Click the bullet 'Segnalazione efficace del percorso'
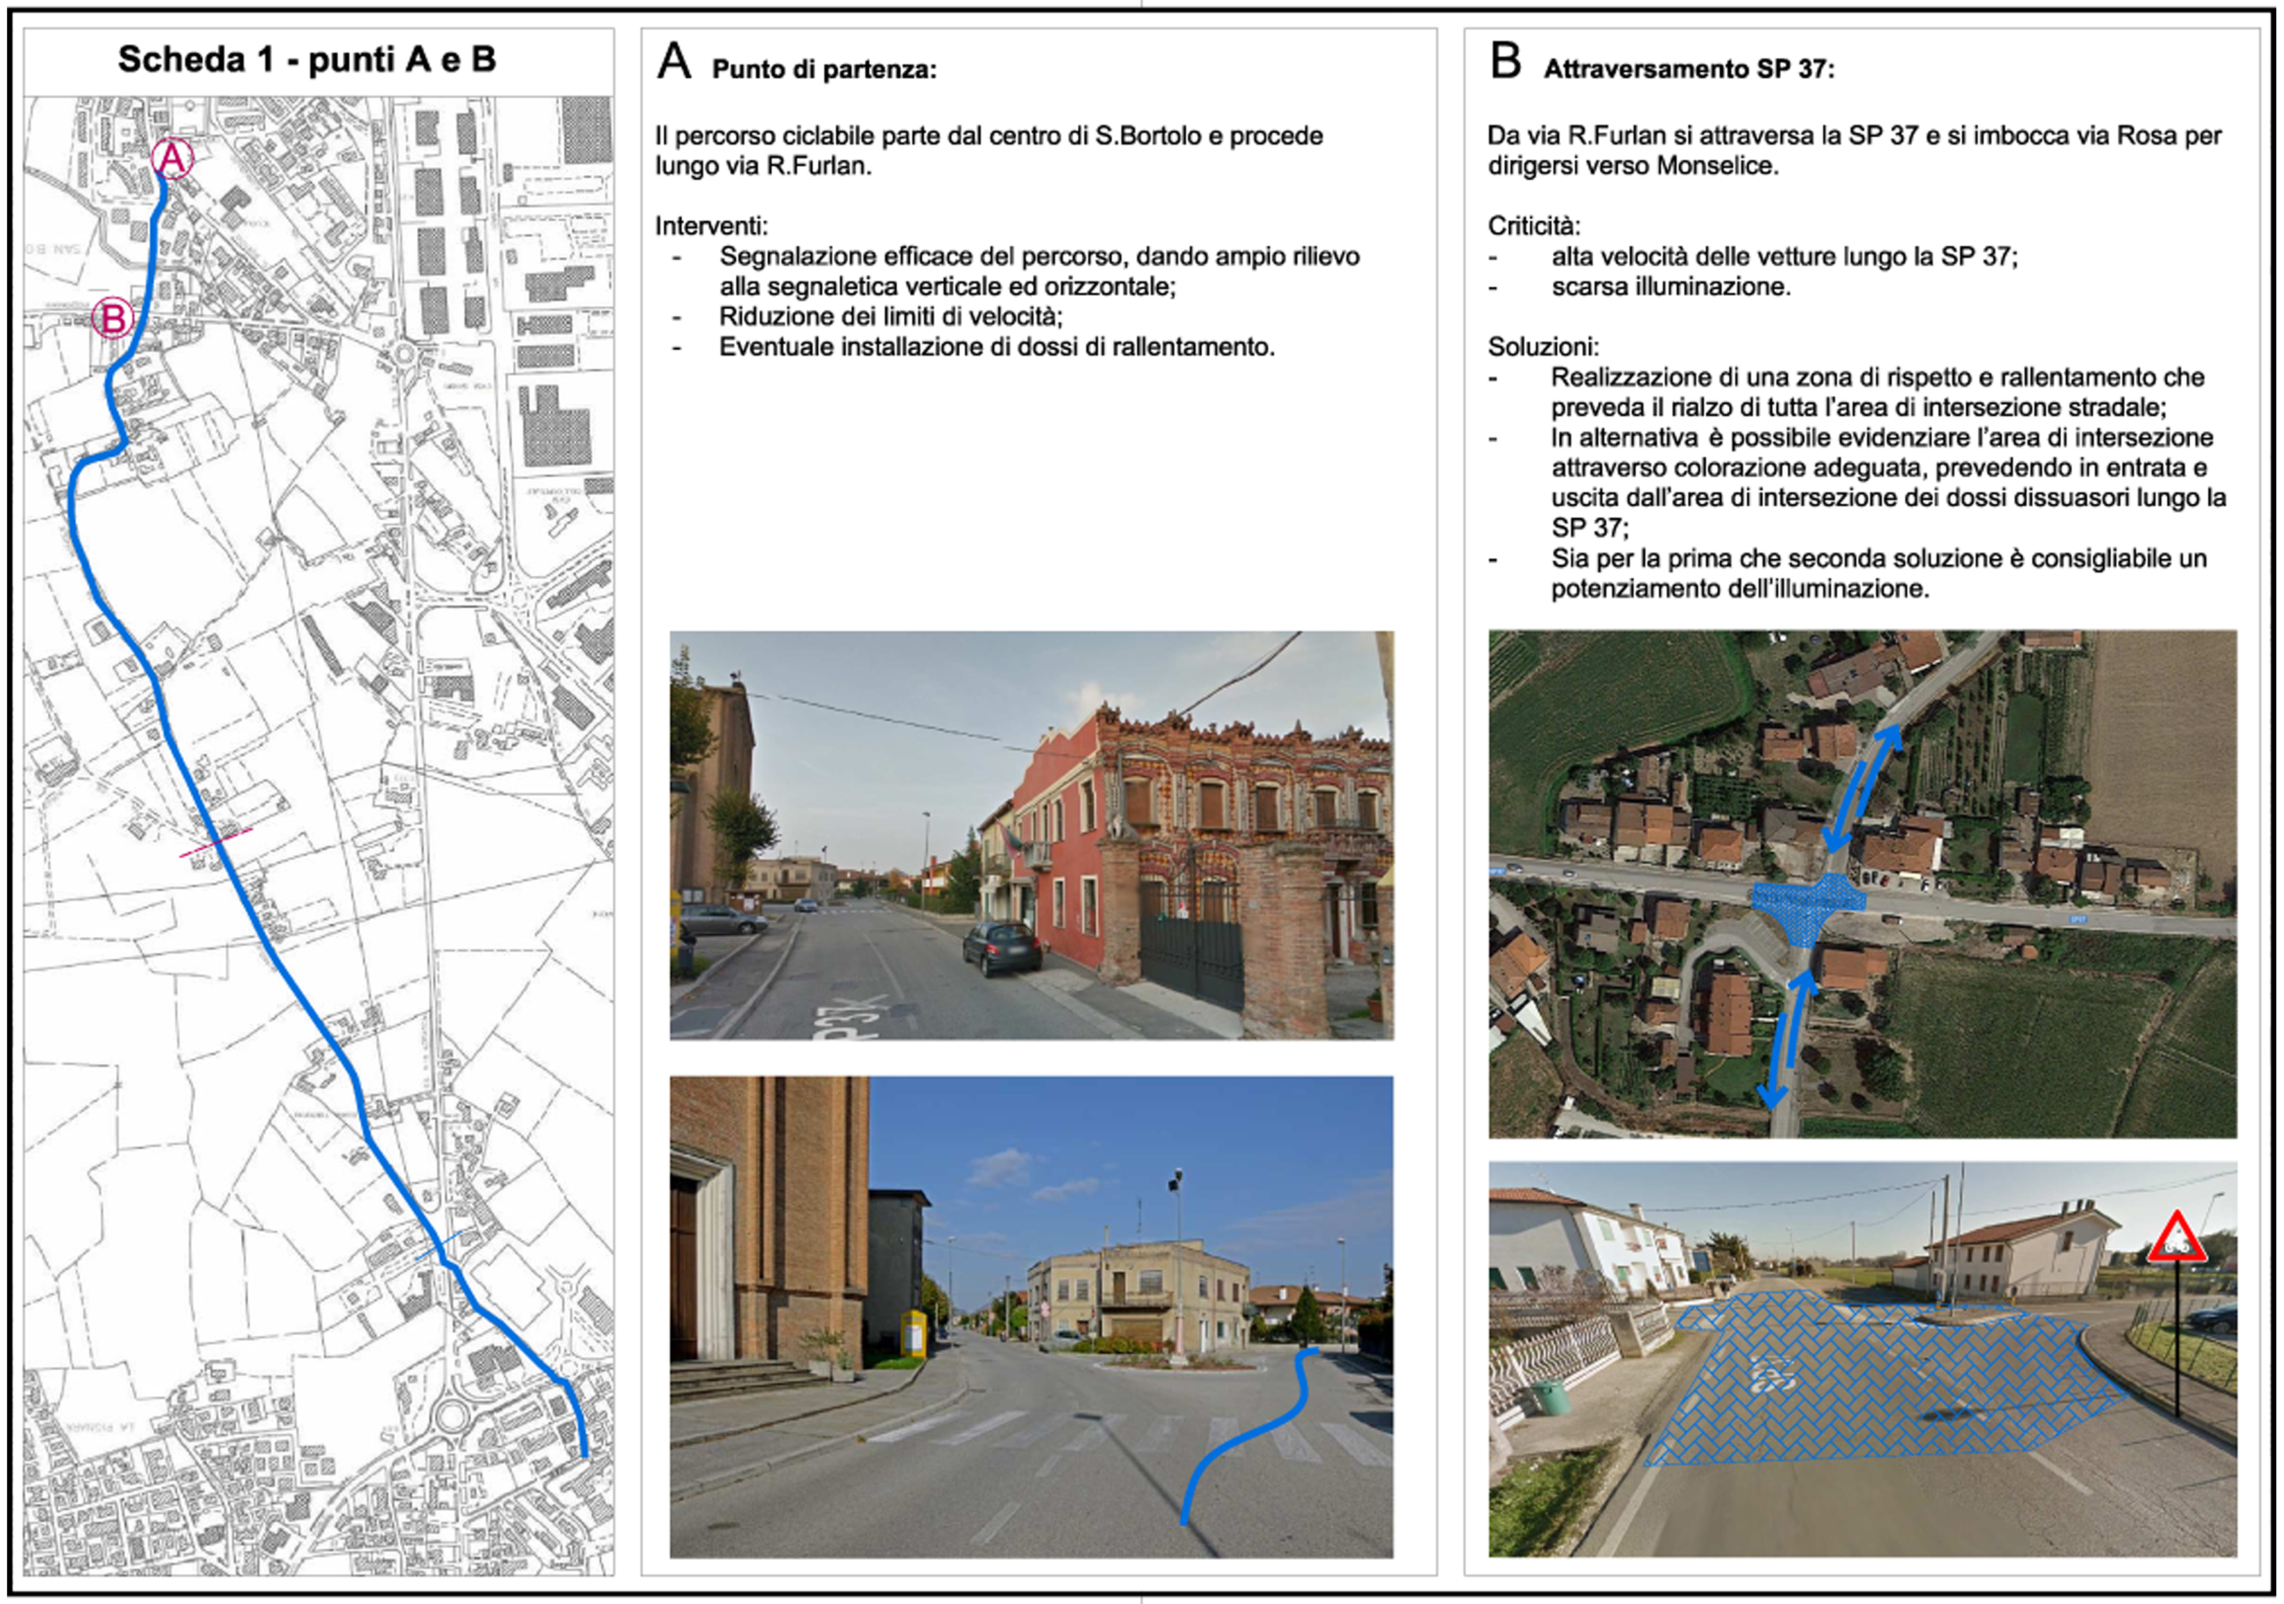Image resolution: width=2284 pixels, height=1604 pixels. (x=1039, y=271)
